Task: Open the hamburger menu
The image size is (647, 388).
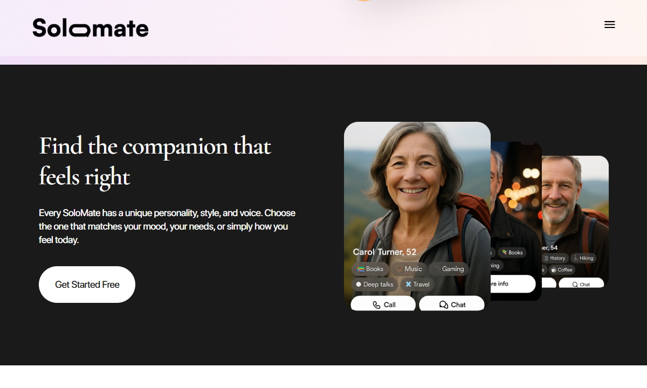Action: (610, 25)
